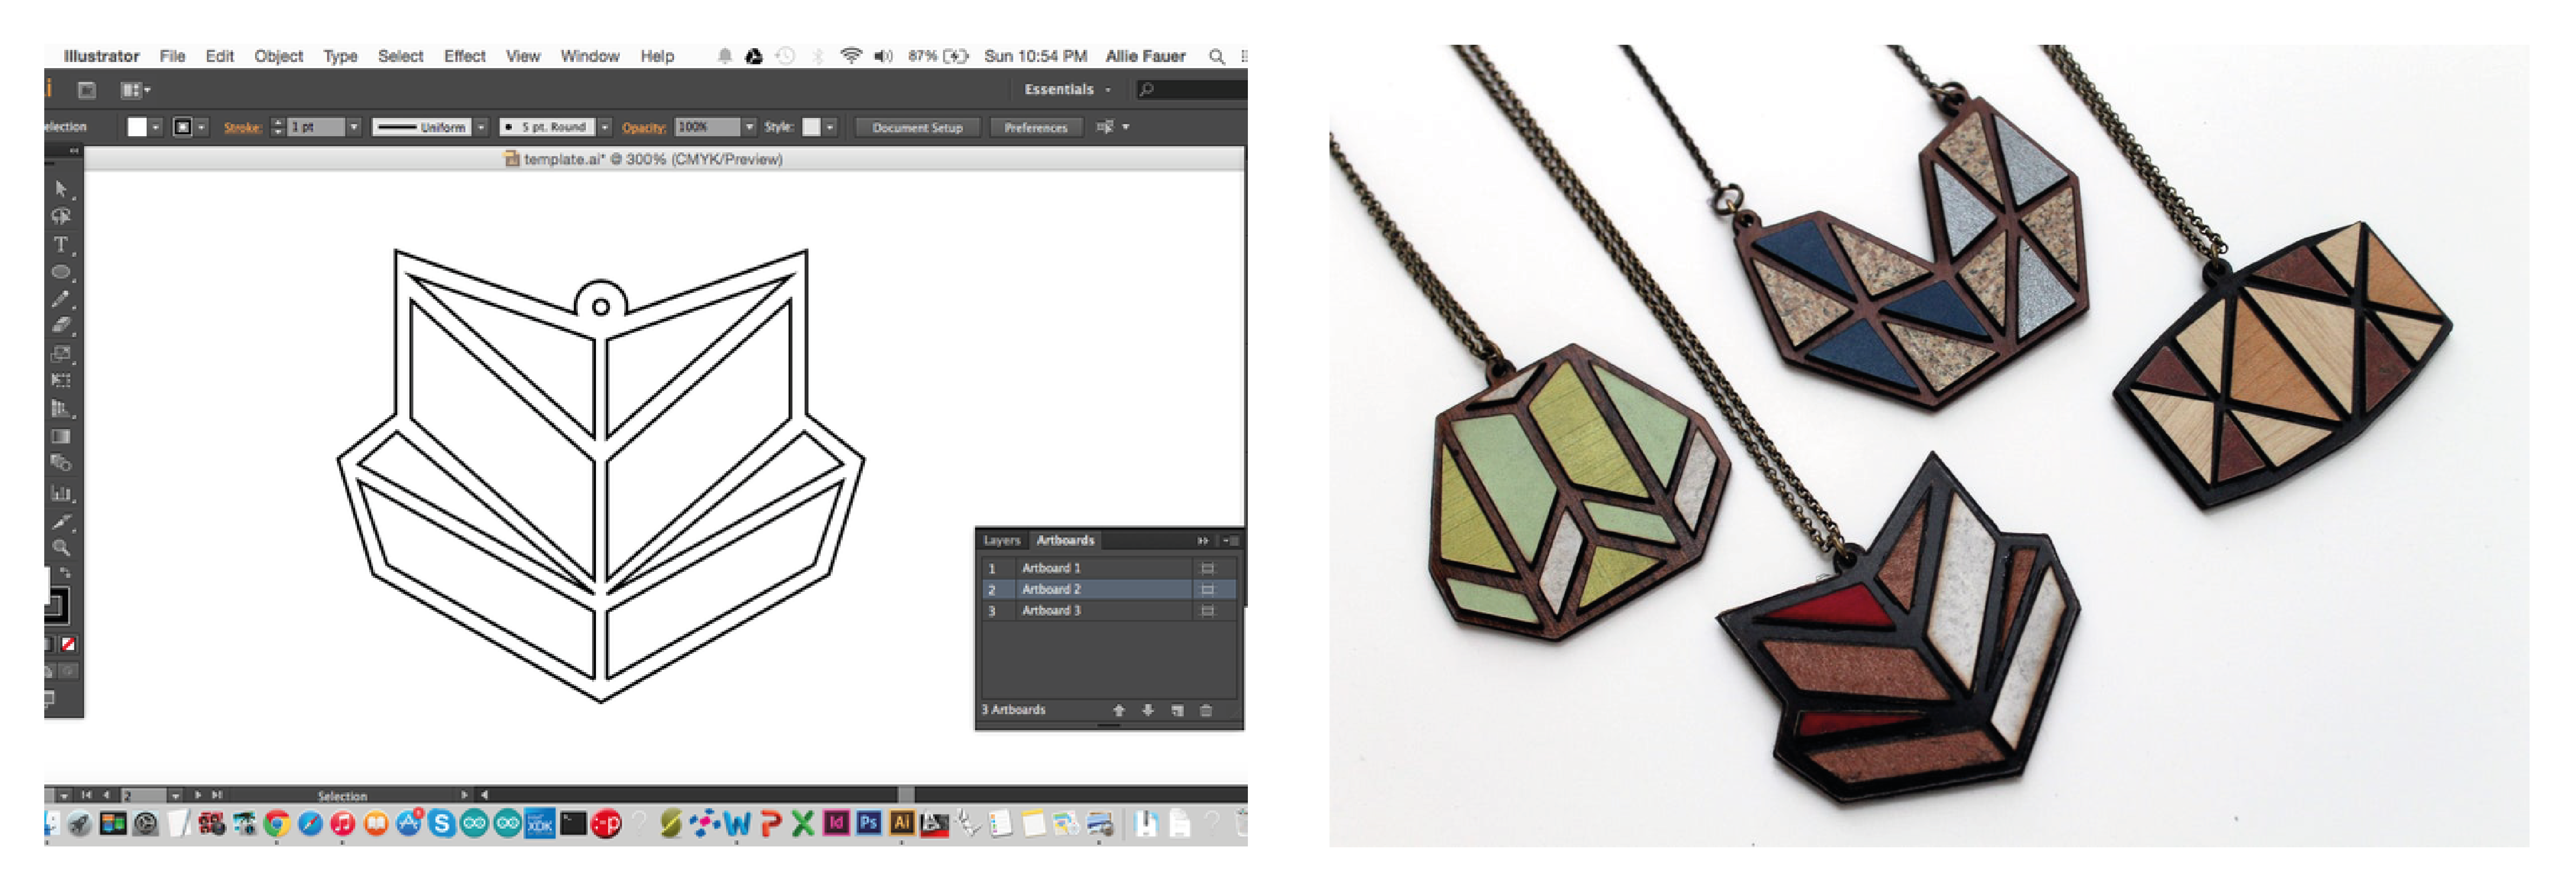Select the Type tool
Viewport: 2576px width, 892px height.
(61, 244)
